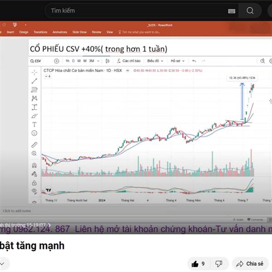Click the chart redo arrow
The height and width of the screenshot is (272, 272).
click(204, 61)
